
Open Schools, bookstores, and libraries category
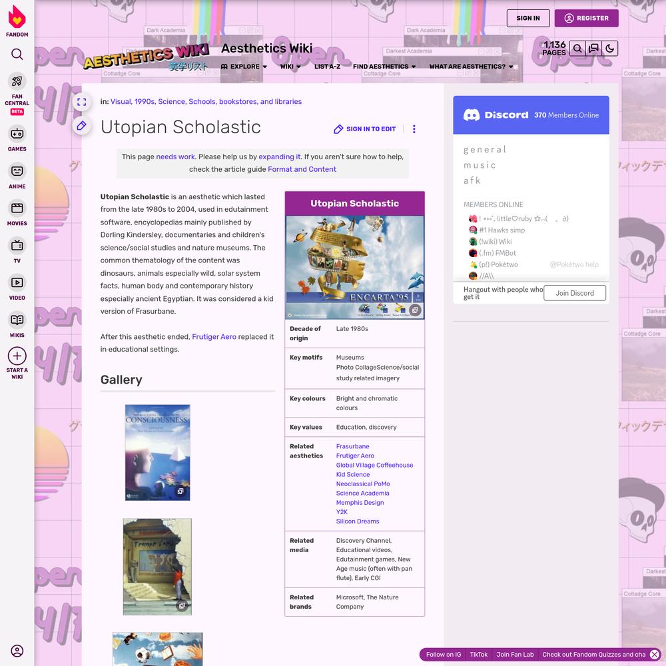[245, 102]
